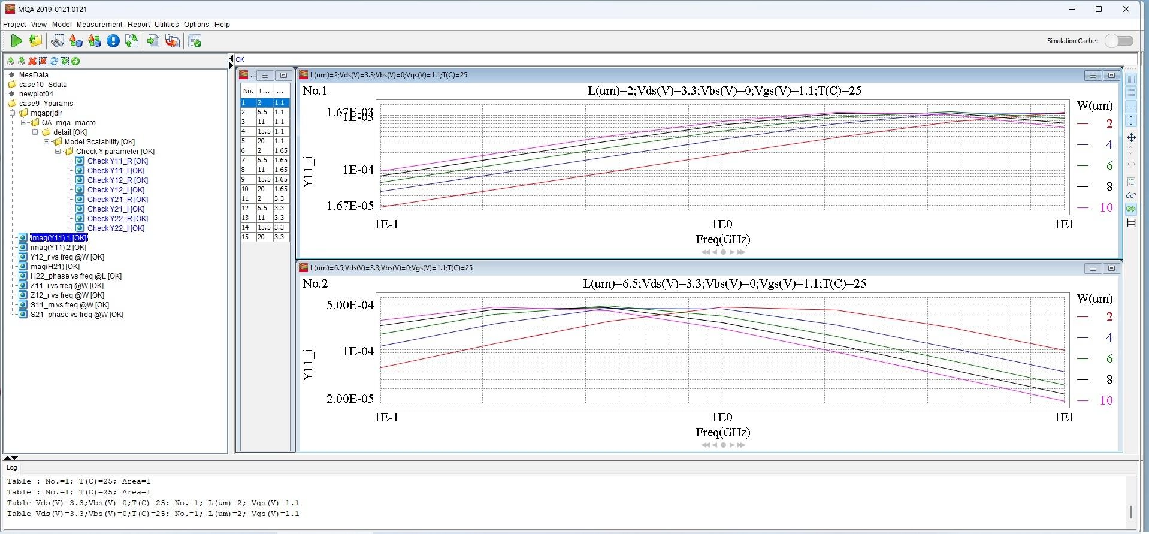The height and width of the screenshot is (534, 1149).
Task: Select Check Y11_R [OK] tree item
Action: click(117, 161)
